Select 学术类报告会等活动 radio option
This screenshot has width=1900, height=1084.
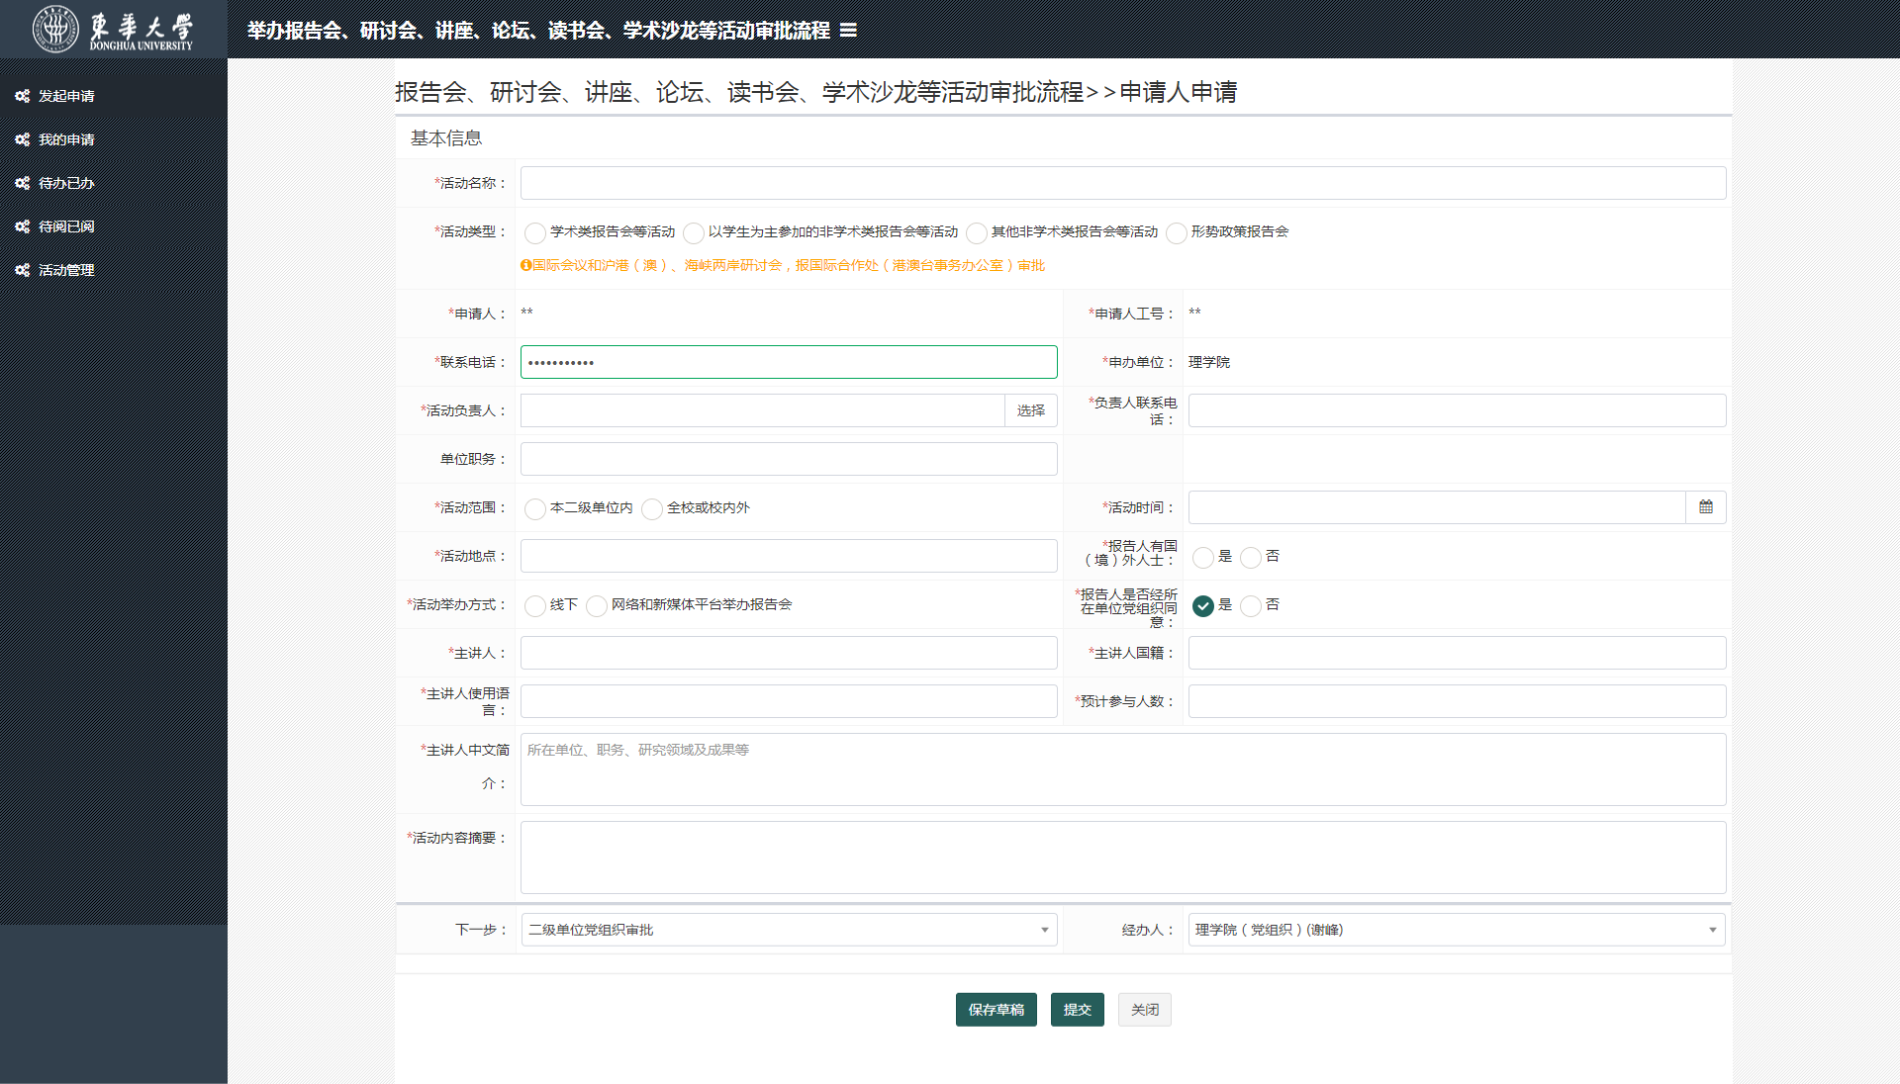(535, 232)
